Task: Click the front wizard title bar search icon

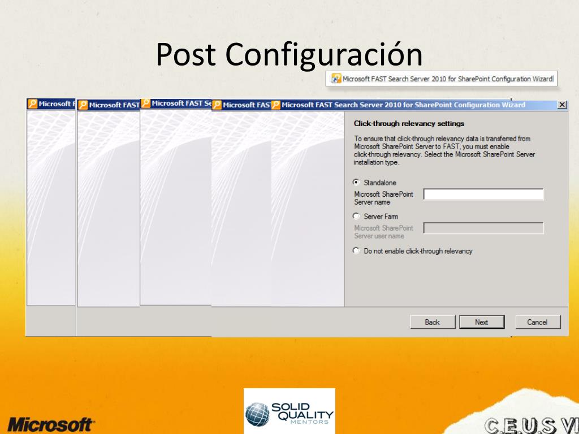Action: (x=275, y=105)
